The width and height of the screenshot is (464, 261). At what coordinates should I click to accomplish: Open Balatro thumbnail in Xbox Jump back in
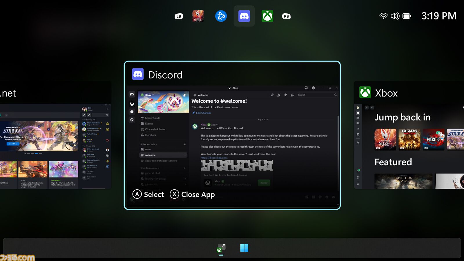(x=434, y=139)
